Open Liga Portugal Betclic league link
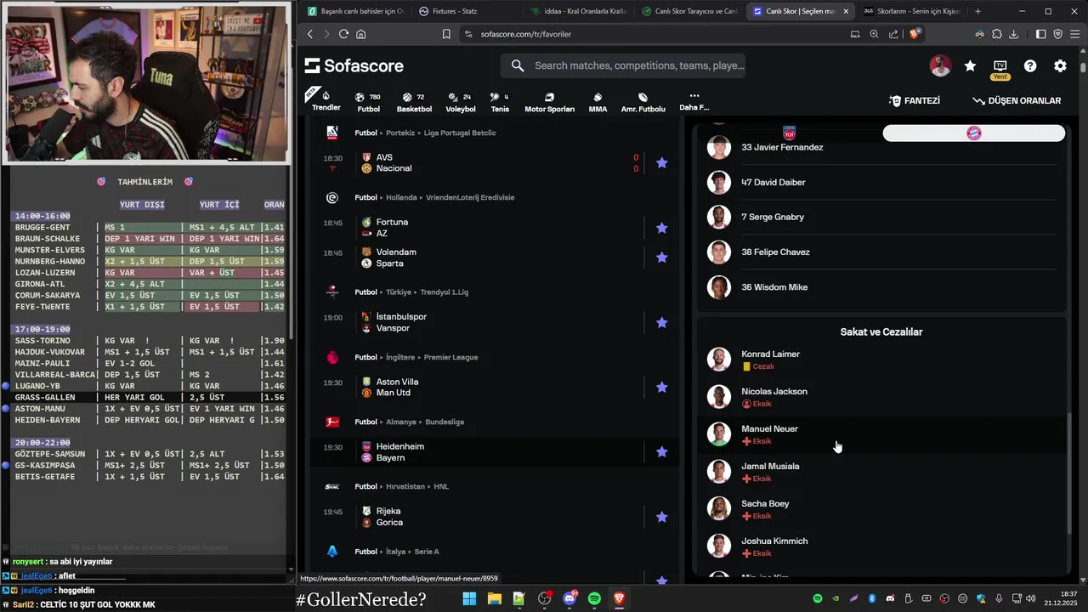This screenshot has width=1088, height=612. (x=460, y=133)
